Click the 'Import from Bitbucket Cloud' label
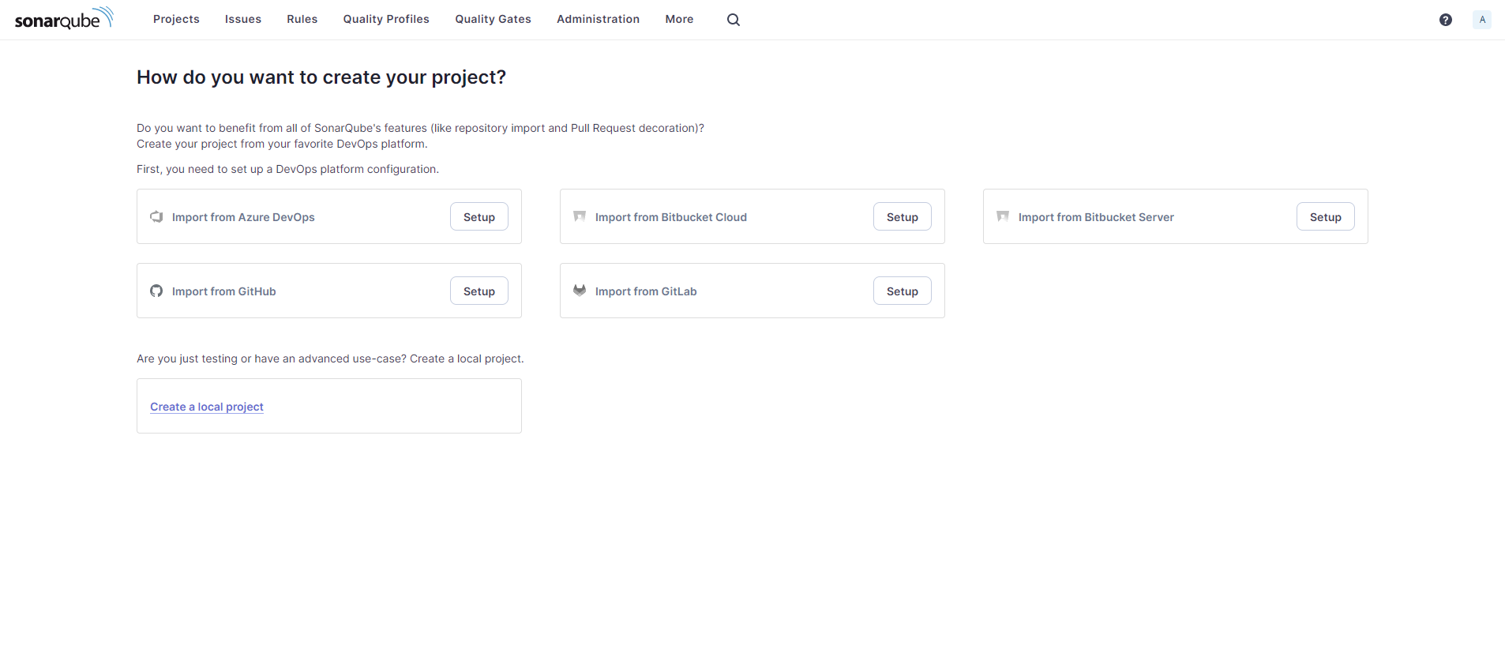This screenshot has height=672, width=1505. (671, 217)
